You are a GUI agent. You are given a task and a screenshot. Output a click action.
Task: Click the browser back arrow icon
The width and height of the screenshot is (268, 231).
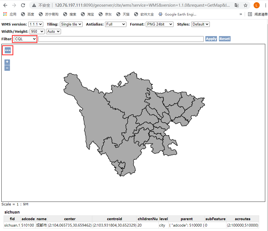[x=5, y=5]
